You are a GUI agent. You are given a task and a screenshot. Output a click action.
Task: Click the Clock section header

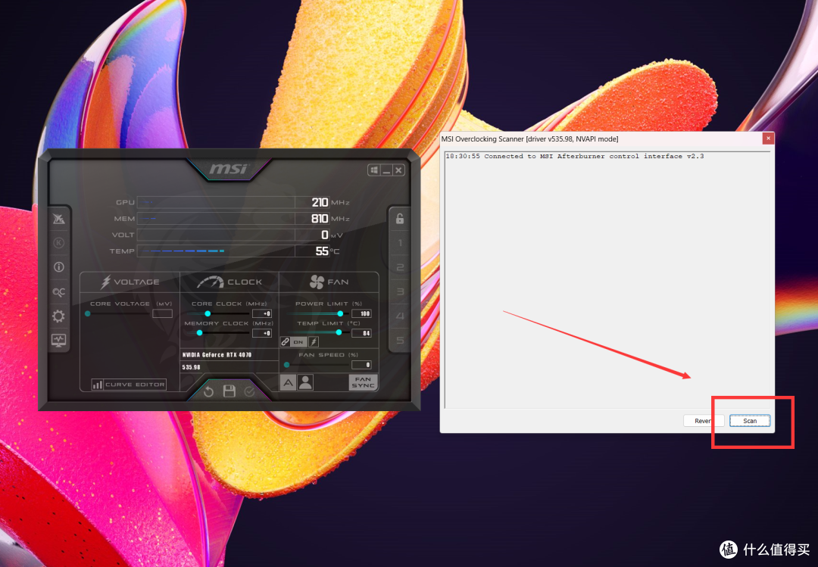tap(229, 282)
